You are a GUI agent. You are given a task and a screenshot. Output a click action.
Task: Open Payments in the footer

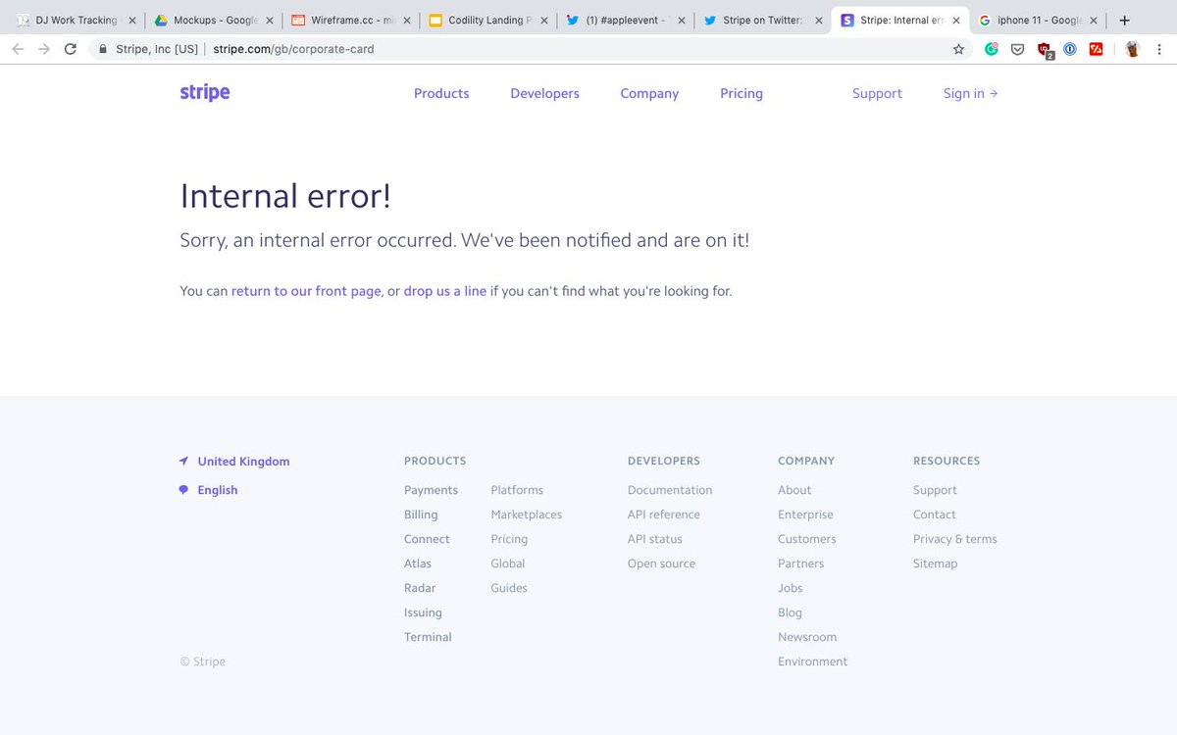pos(431,490)
